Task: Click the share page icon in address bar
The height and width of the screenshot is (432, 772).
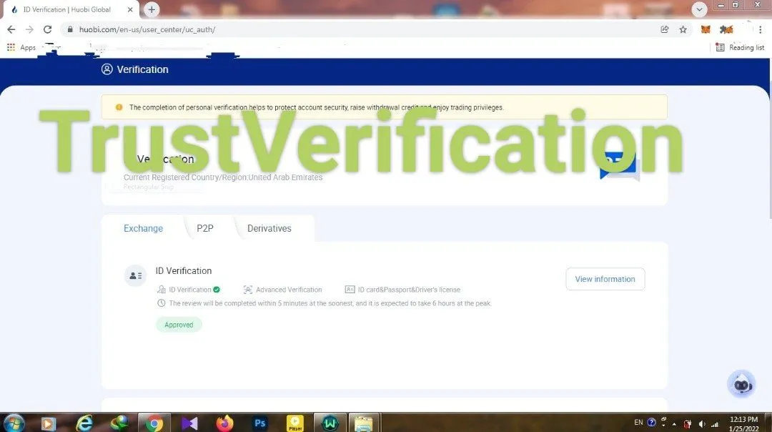Action: click(665, 29)
